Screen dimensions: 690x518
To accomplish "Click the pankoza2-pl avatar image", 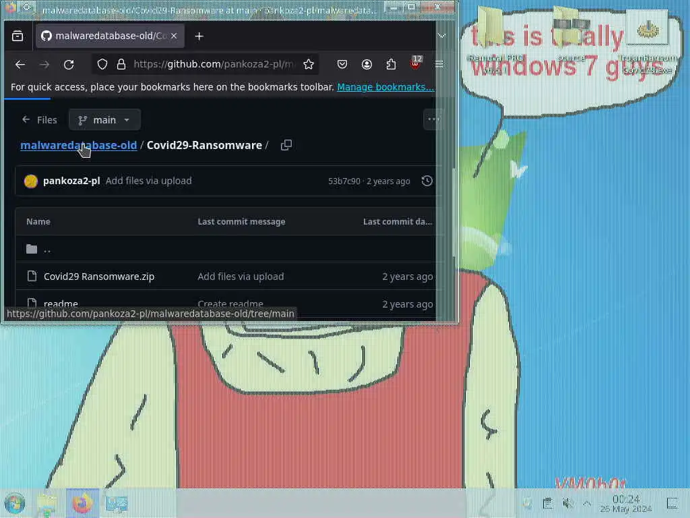I will pyautogui.click(x=31, y=181).
